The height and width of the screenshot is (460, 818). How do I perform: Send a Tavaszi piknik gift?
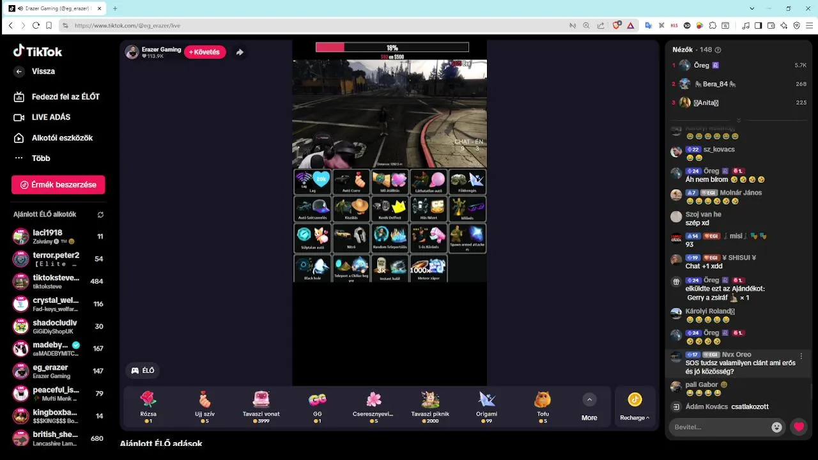pos(430,406)
